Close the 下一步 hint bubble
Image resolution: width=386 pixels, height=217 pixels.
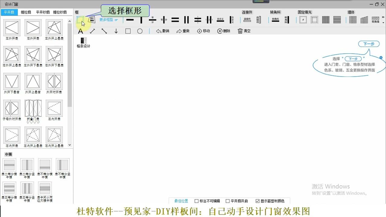click(381, 58)
